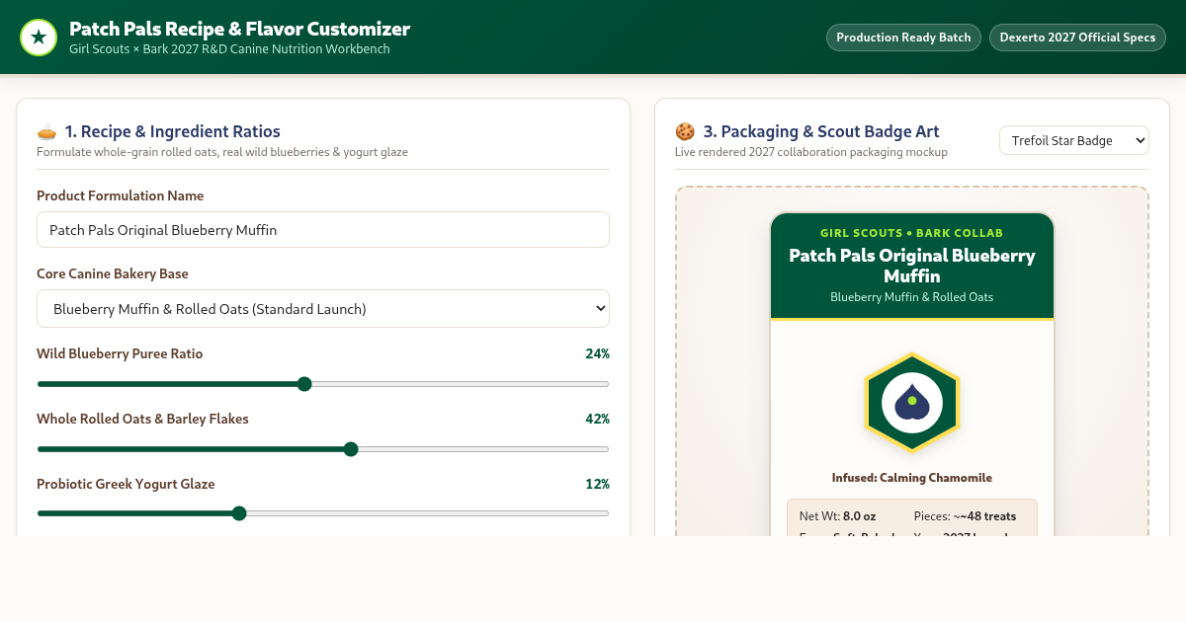Viewport: 1186px width, 622px height.
Task: Click the Patch Pals Recipe & Flavor Customizer title
Action: pyautogui.click(x=239, y=29)
